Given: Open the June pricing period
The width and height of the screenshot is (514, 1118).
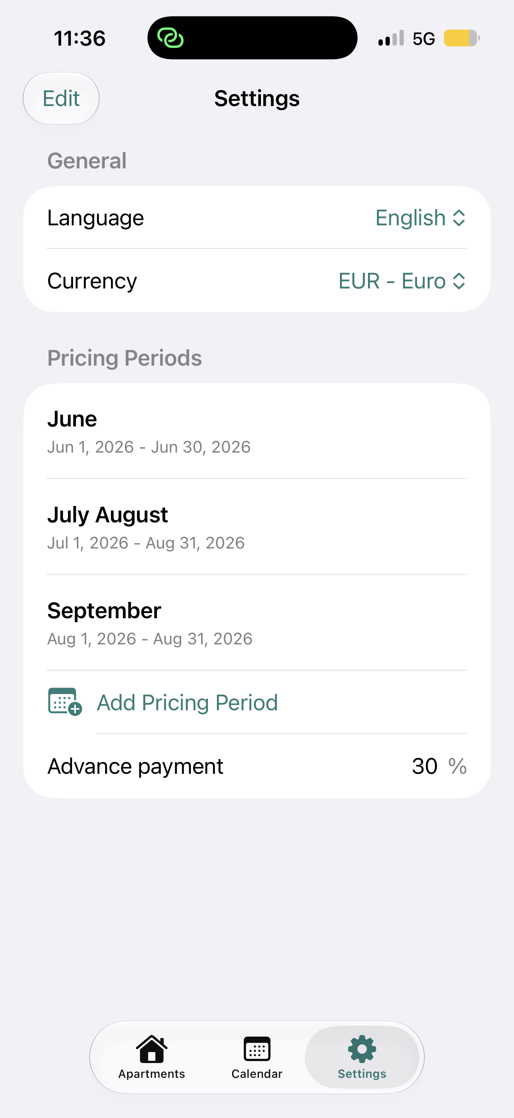Looking at the screenshot, I should pyautogui.click(x=257, y=432).
